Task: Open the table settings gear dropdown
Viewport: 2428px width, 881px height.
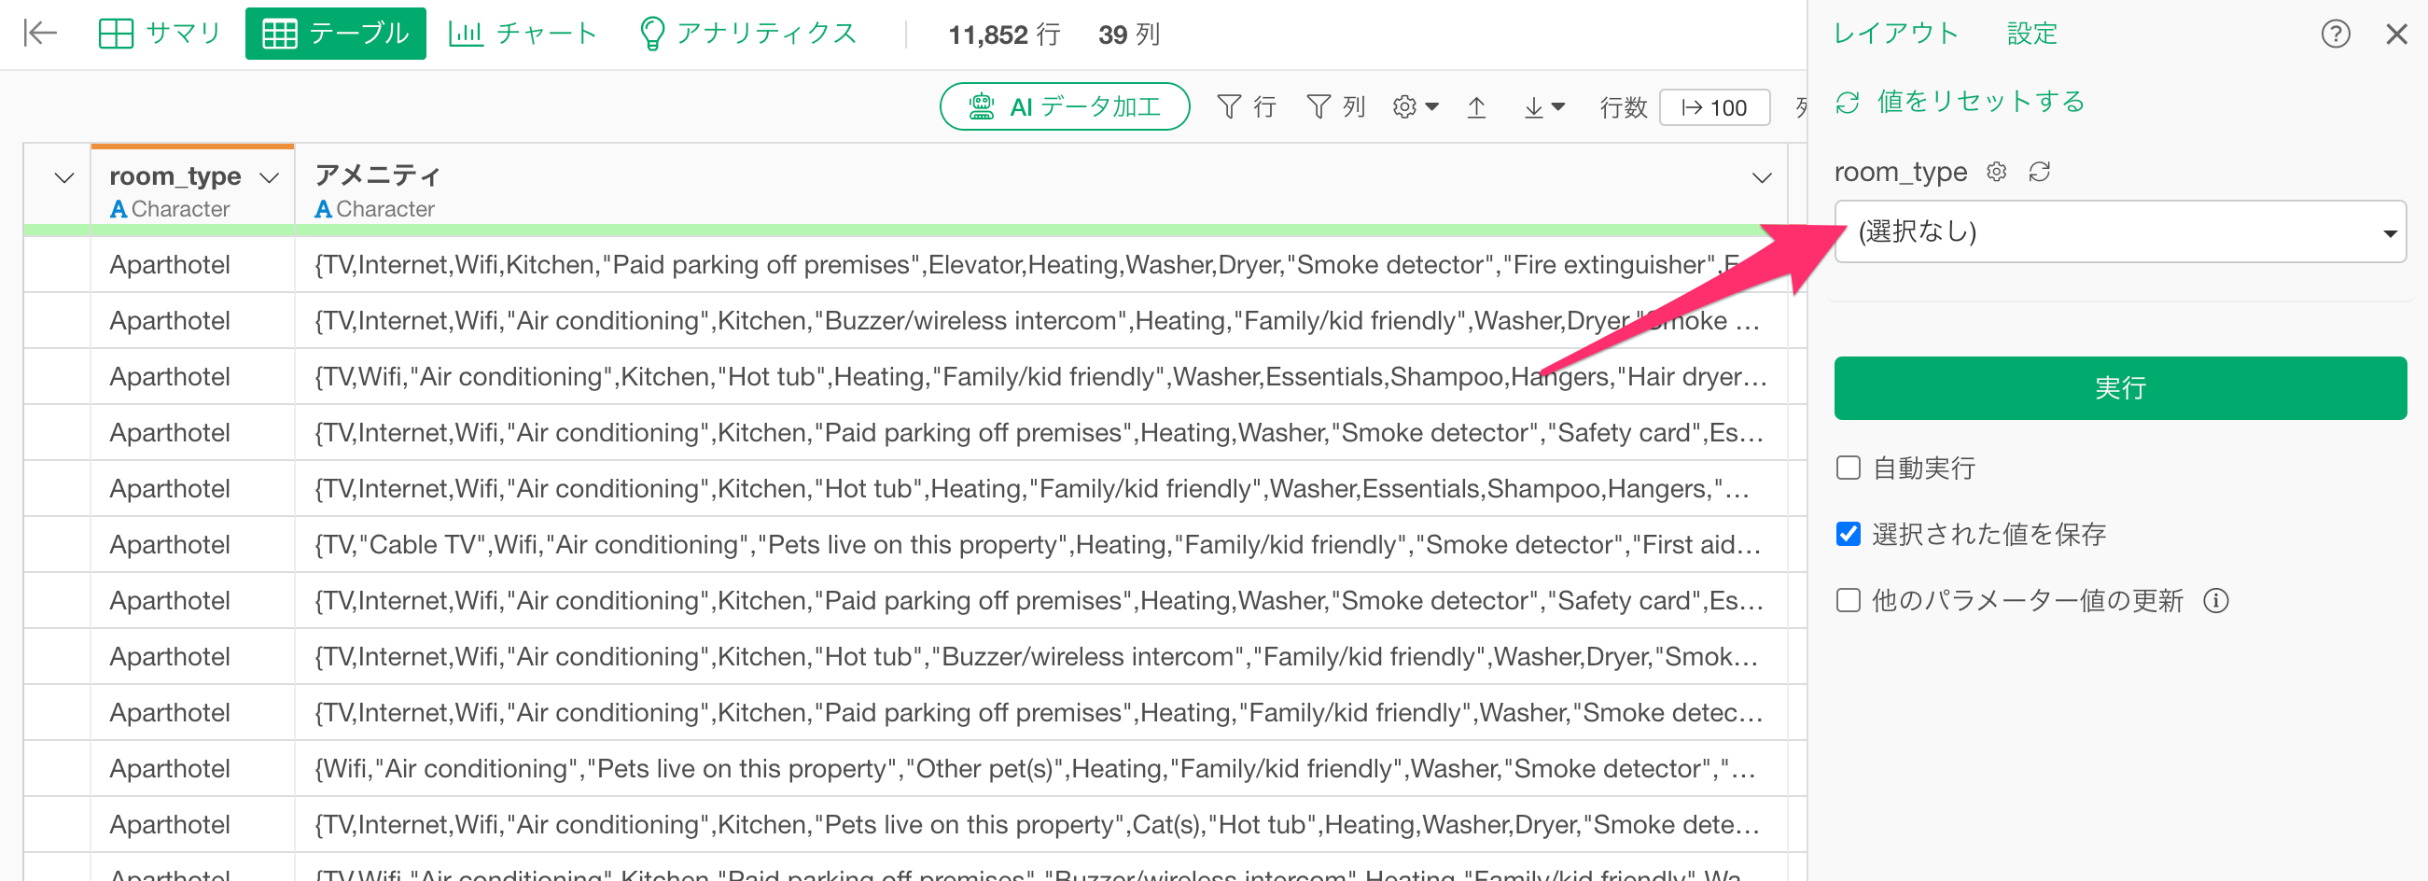Action: tap(1415, 107)
